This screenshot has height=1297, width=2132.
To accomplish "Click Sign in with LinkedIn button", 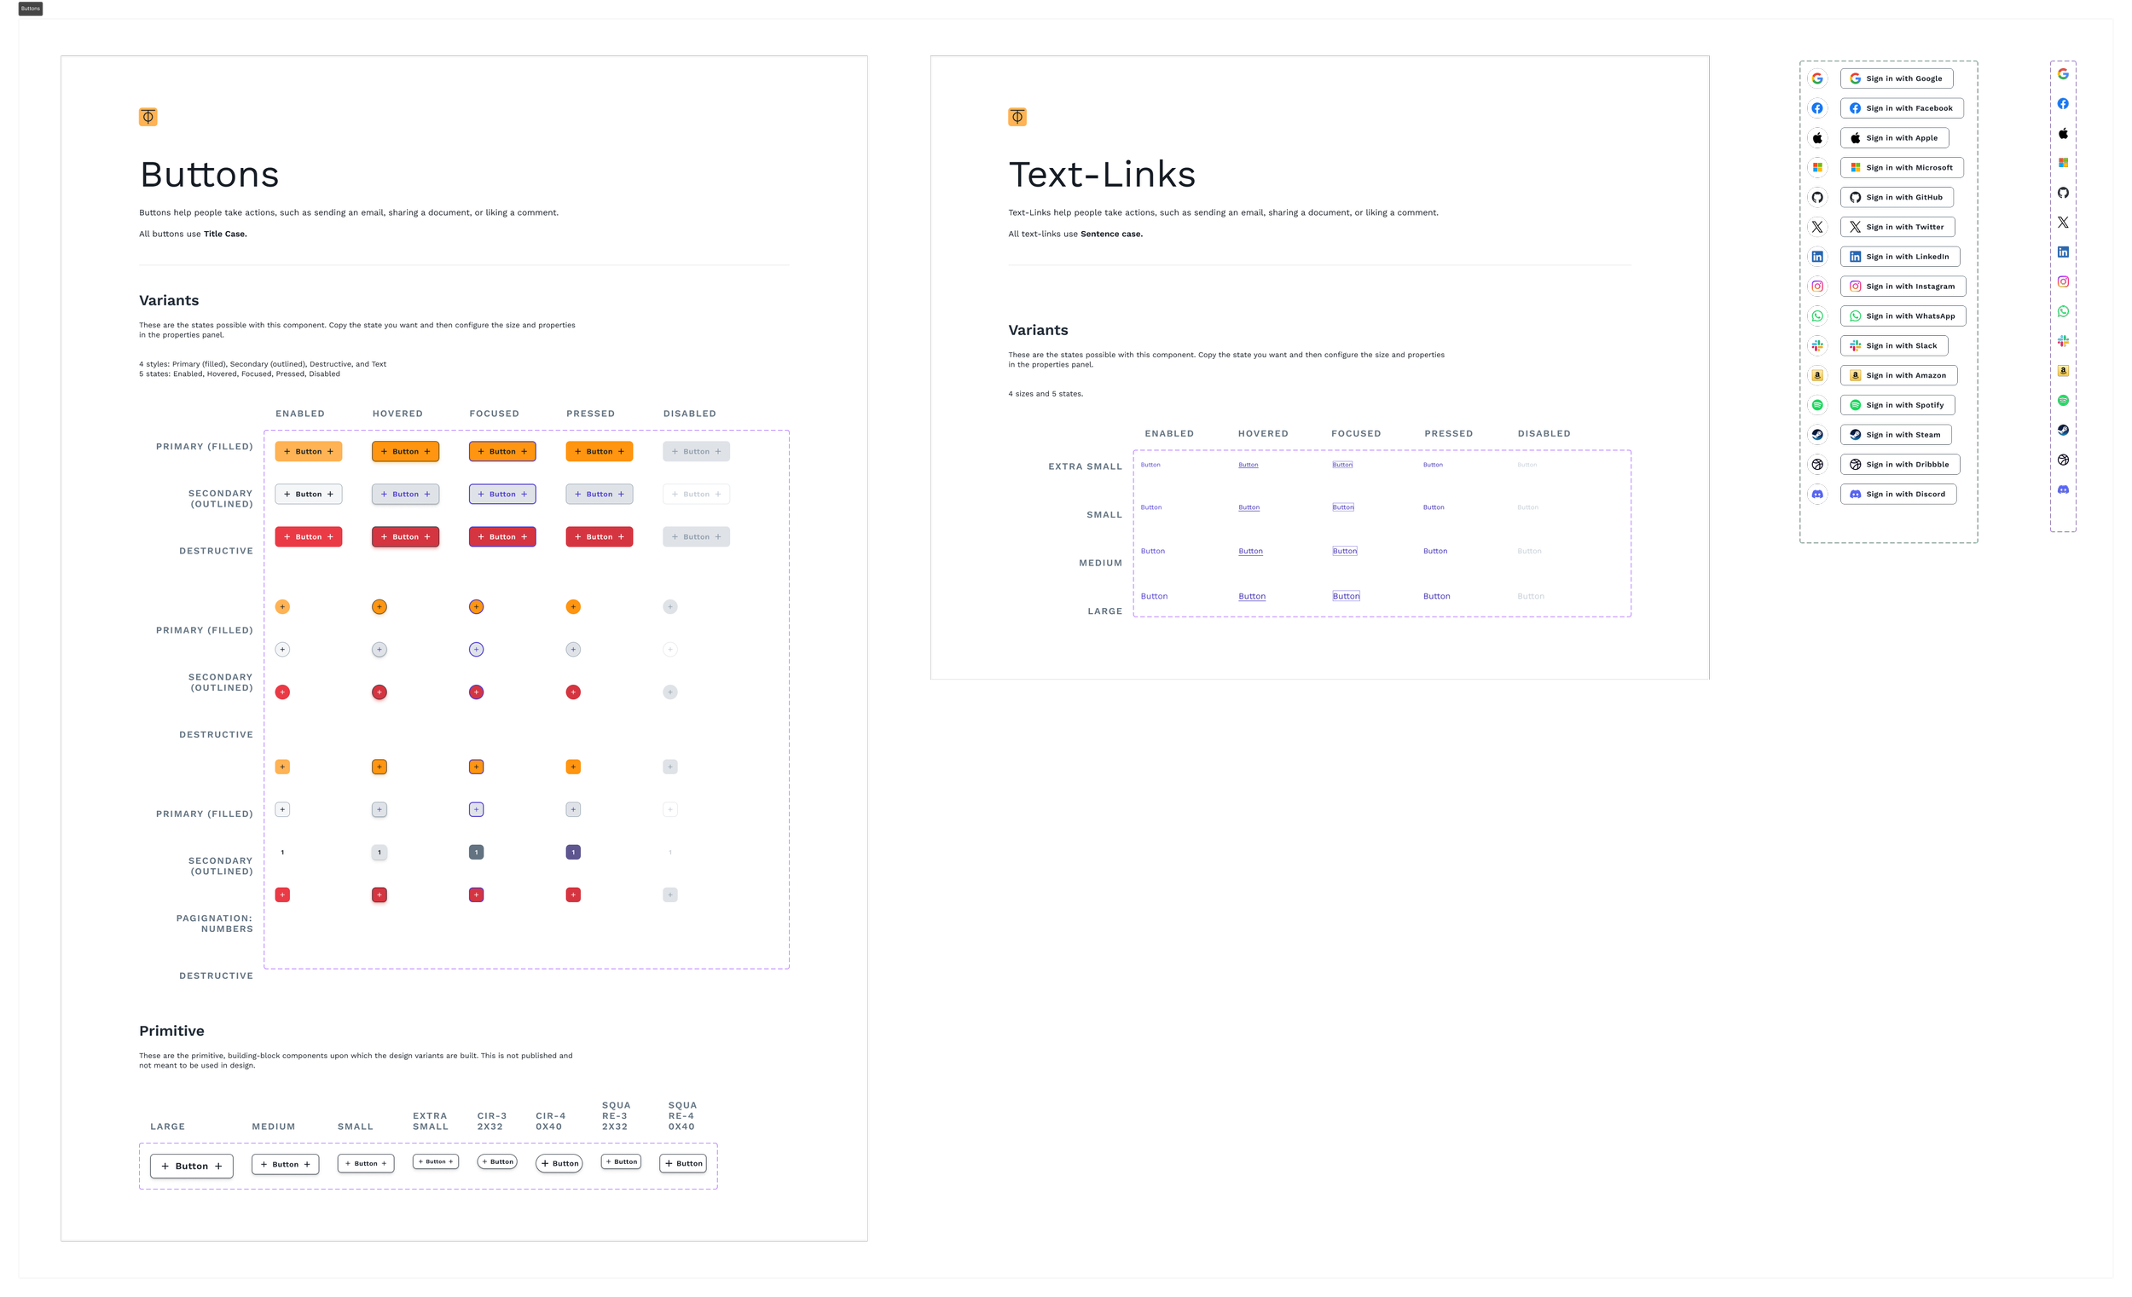I will [1899, 257].
